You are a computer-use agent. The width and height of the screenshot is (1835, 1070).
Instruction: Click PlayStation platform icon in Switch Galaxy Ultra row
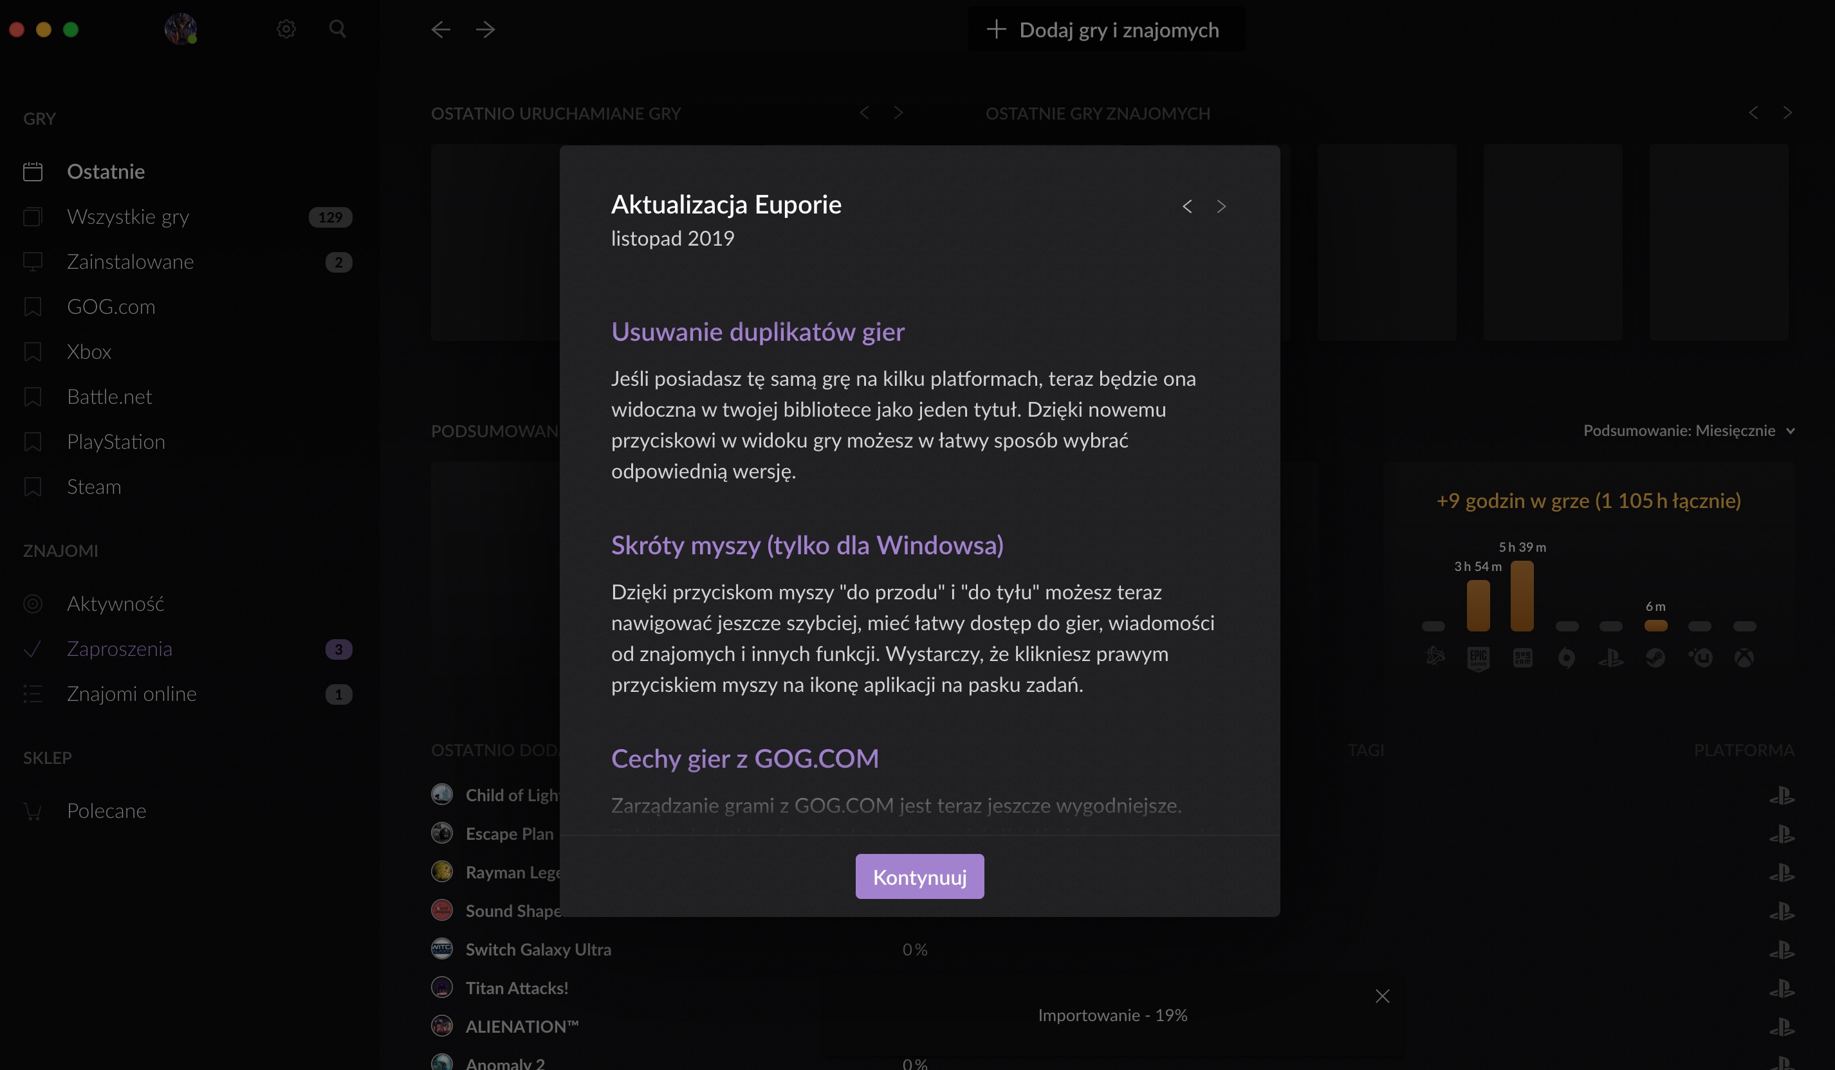(x=1781, y=949)
